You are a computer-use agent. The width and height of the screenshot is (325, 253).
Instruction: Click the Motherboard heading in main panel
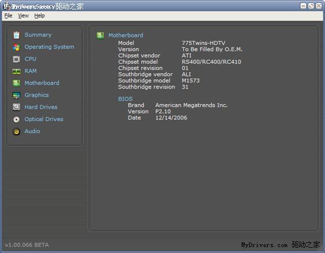(126, 35)
